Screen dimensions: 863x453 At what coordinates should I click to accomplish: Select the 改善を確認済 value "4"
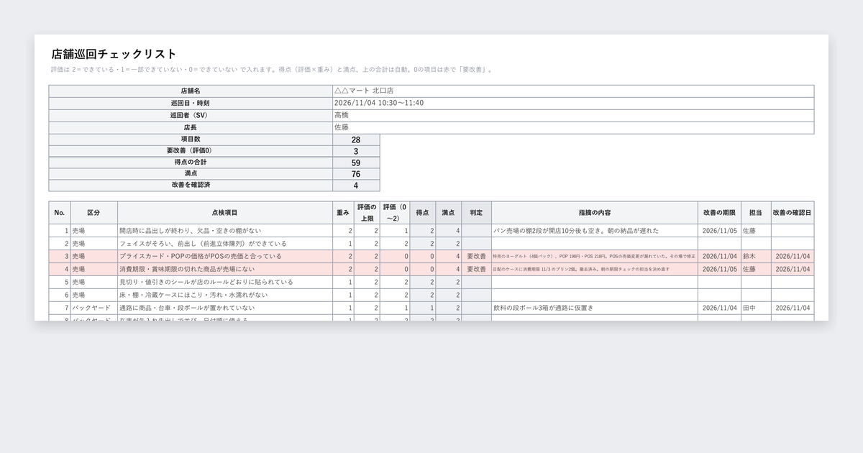[356, 186]
